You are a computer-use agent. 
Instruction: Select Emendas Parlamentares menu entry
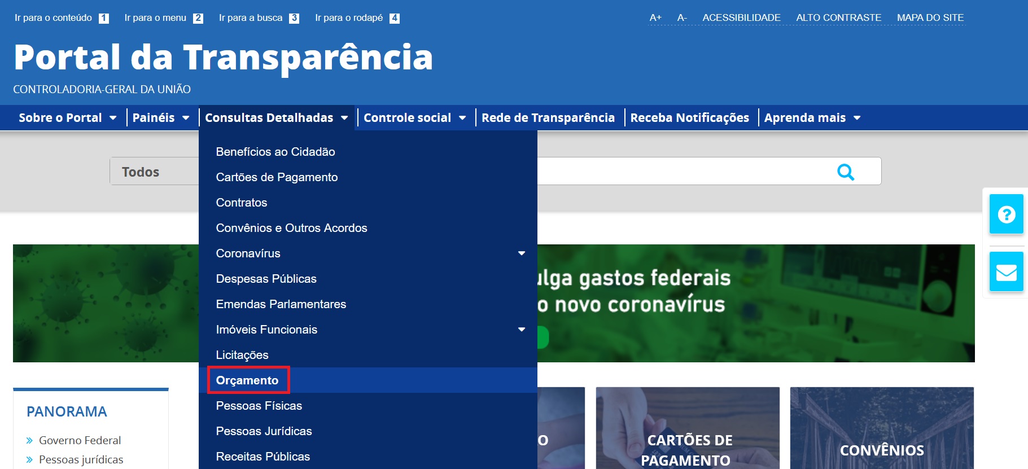point(368,304)
